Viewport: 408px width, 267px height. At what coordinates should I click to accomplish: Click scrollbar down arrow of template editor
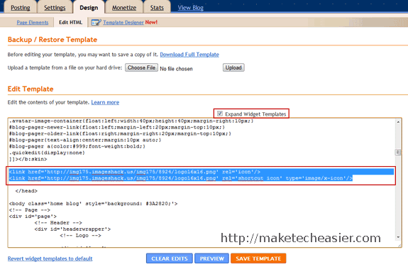[398, 237]
